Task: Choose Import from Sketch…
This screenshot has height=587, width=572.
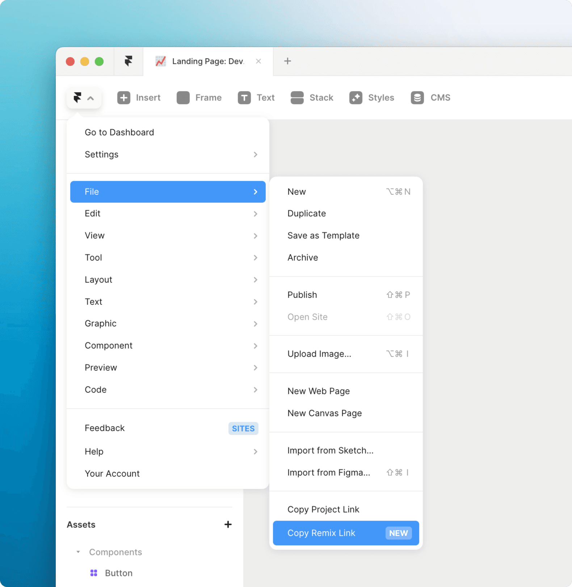Action: point(346,451)
